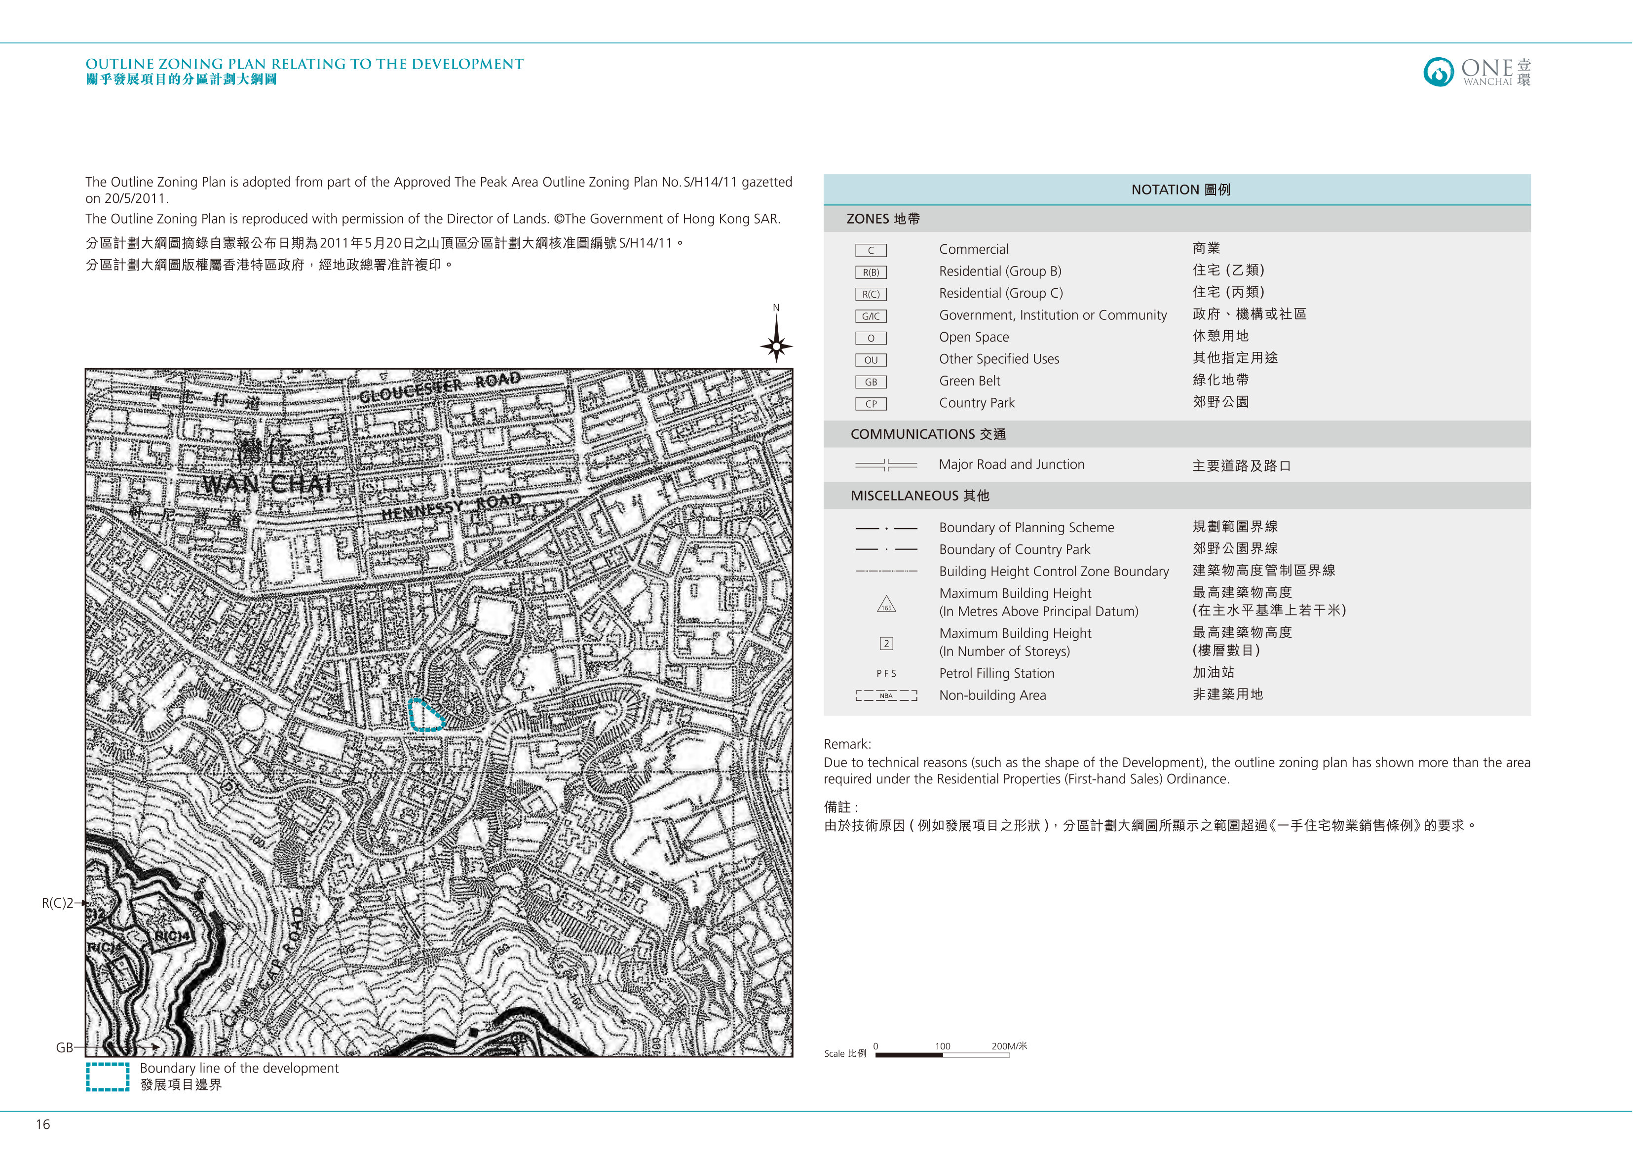Viewport: 1633px width, 1156px height.
Task: Click the Country Park CP legend box
Action: pyautogui.click(x=871, y=404)
